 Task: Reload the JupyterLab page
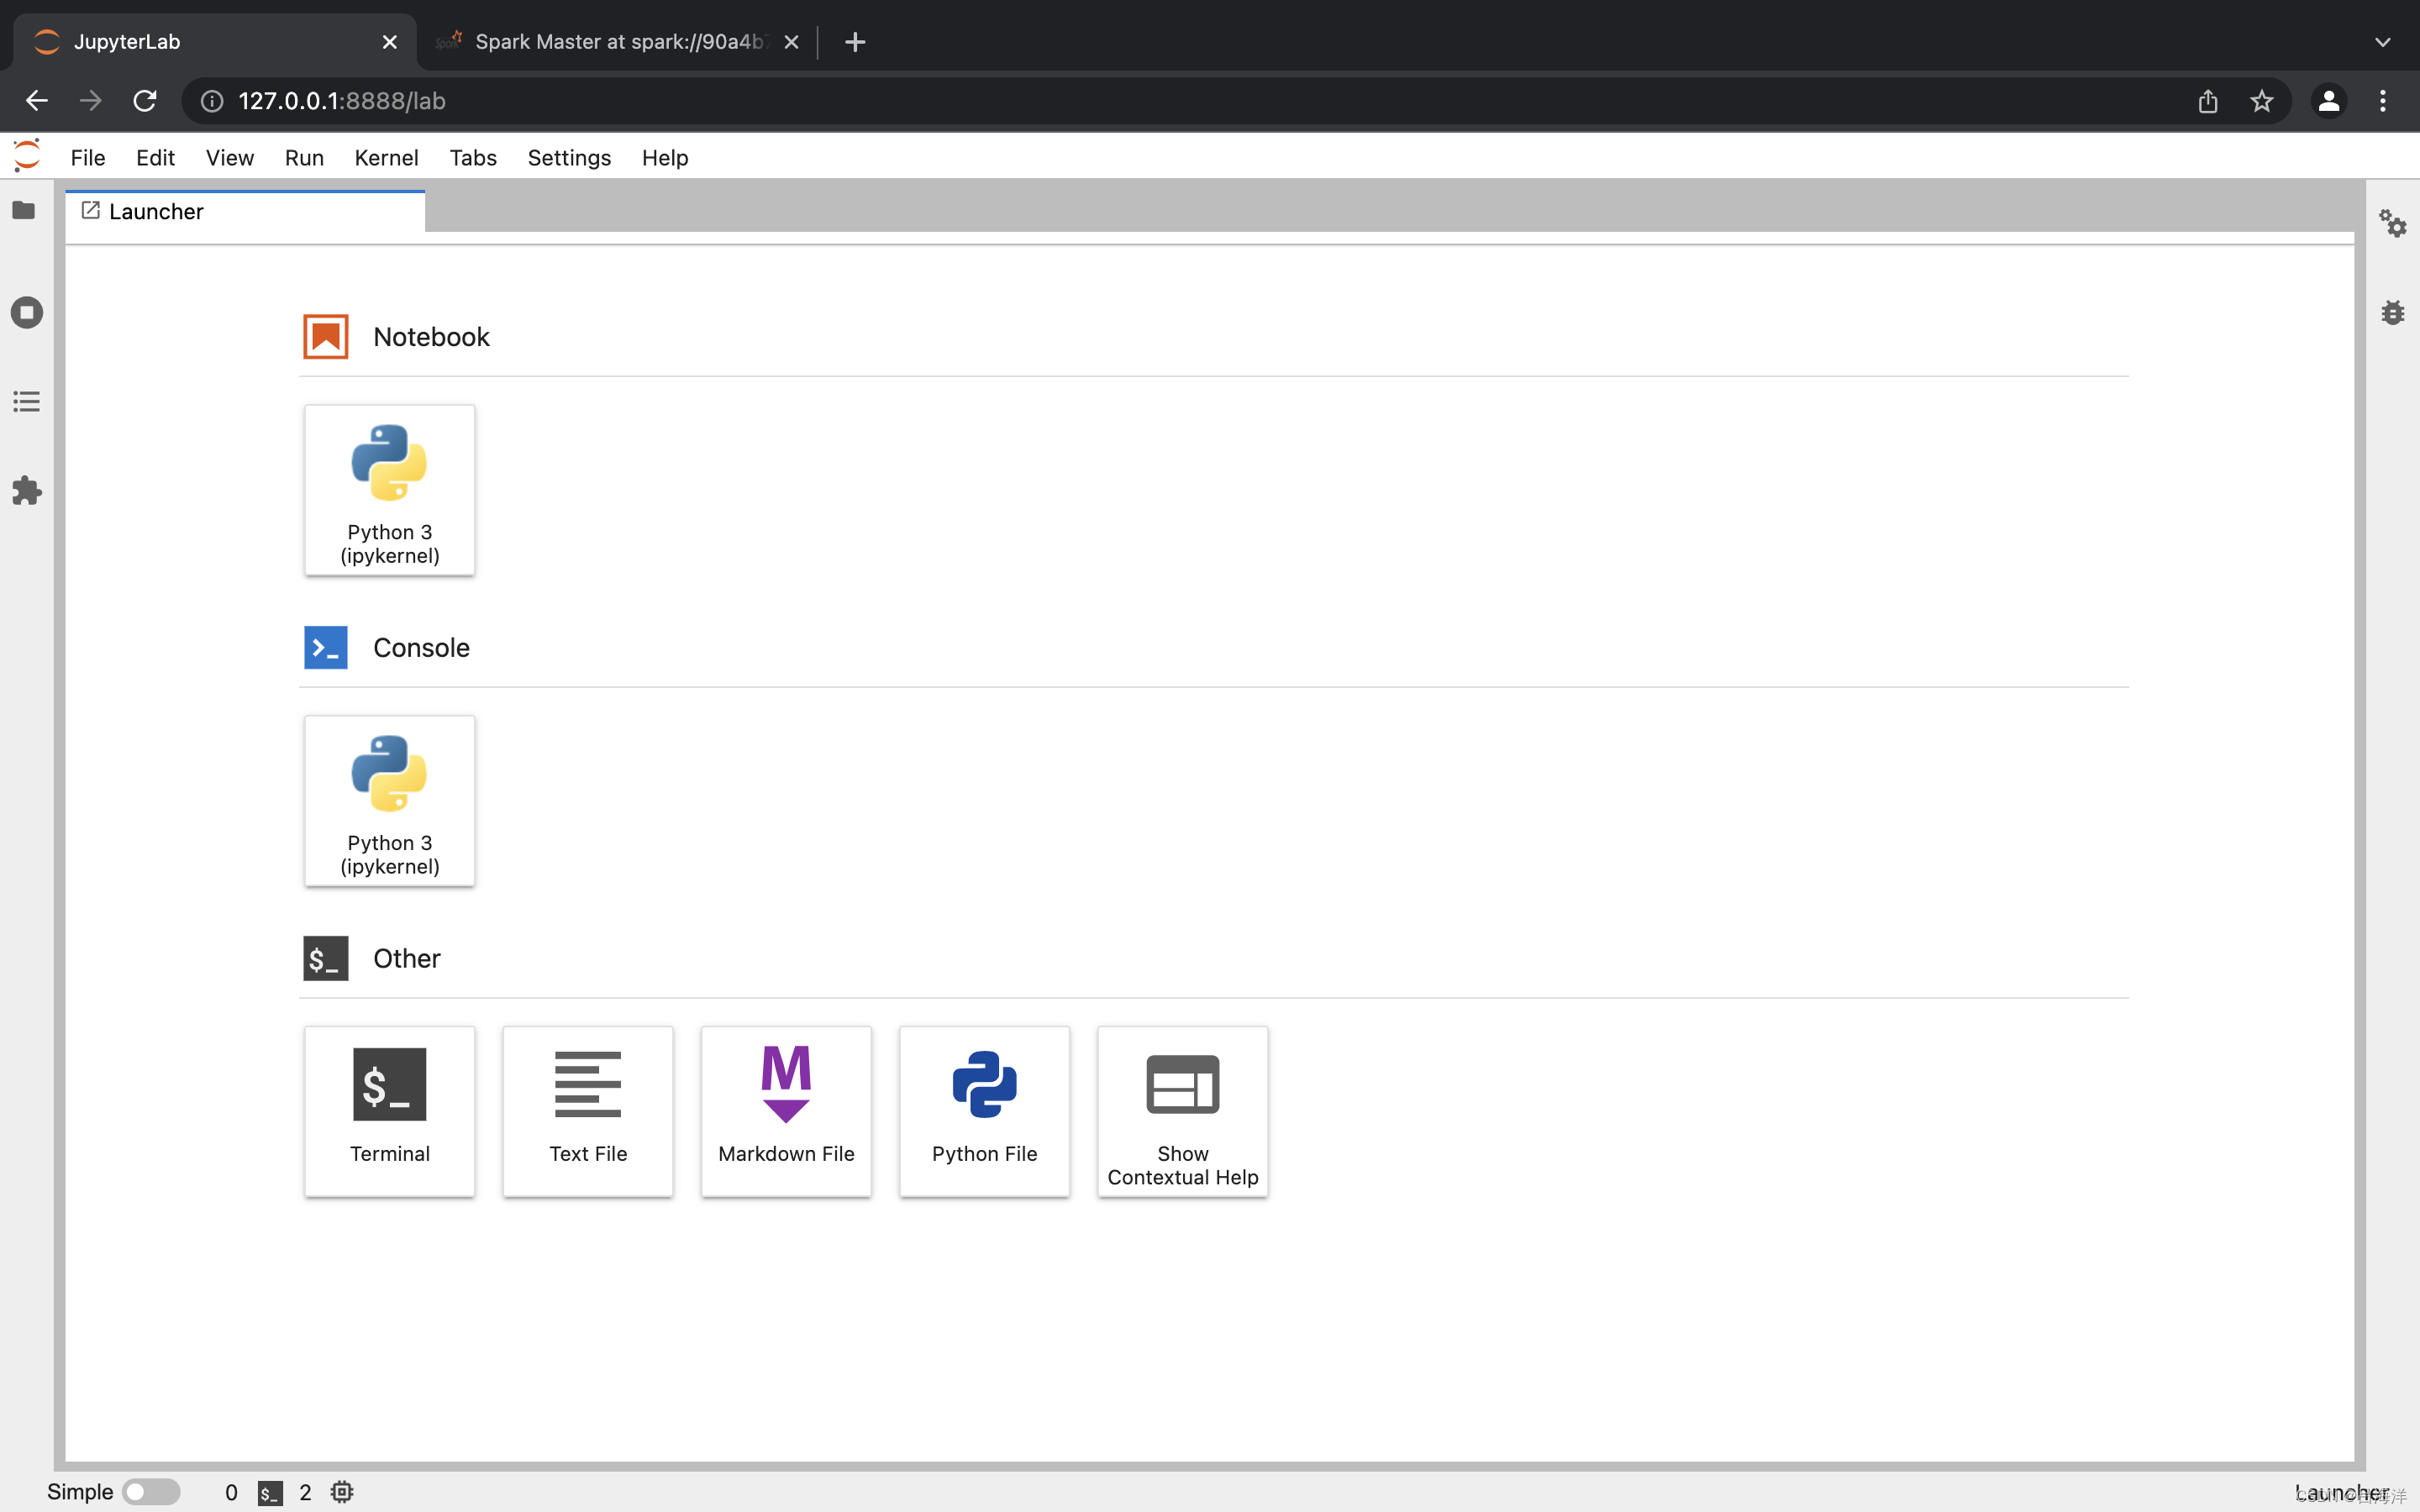(x=144, y=100)
